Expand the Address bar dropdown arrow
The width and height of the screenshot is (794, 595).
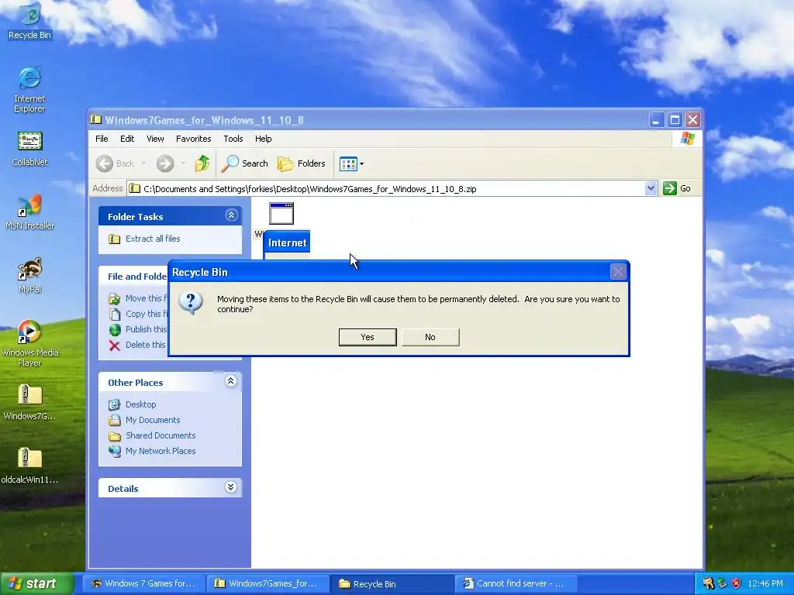pyautogui.click(x=651, y=189)
